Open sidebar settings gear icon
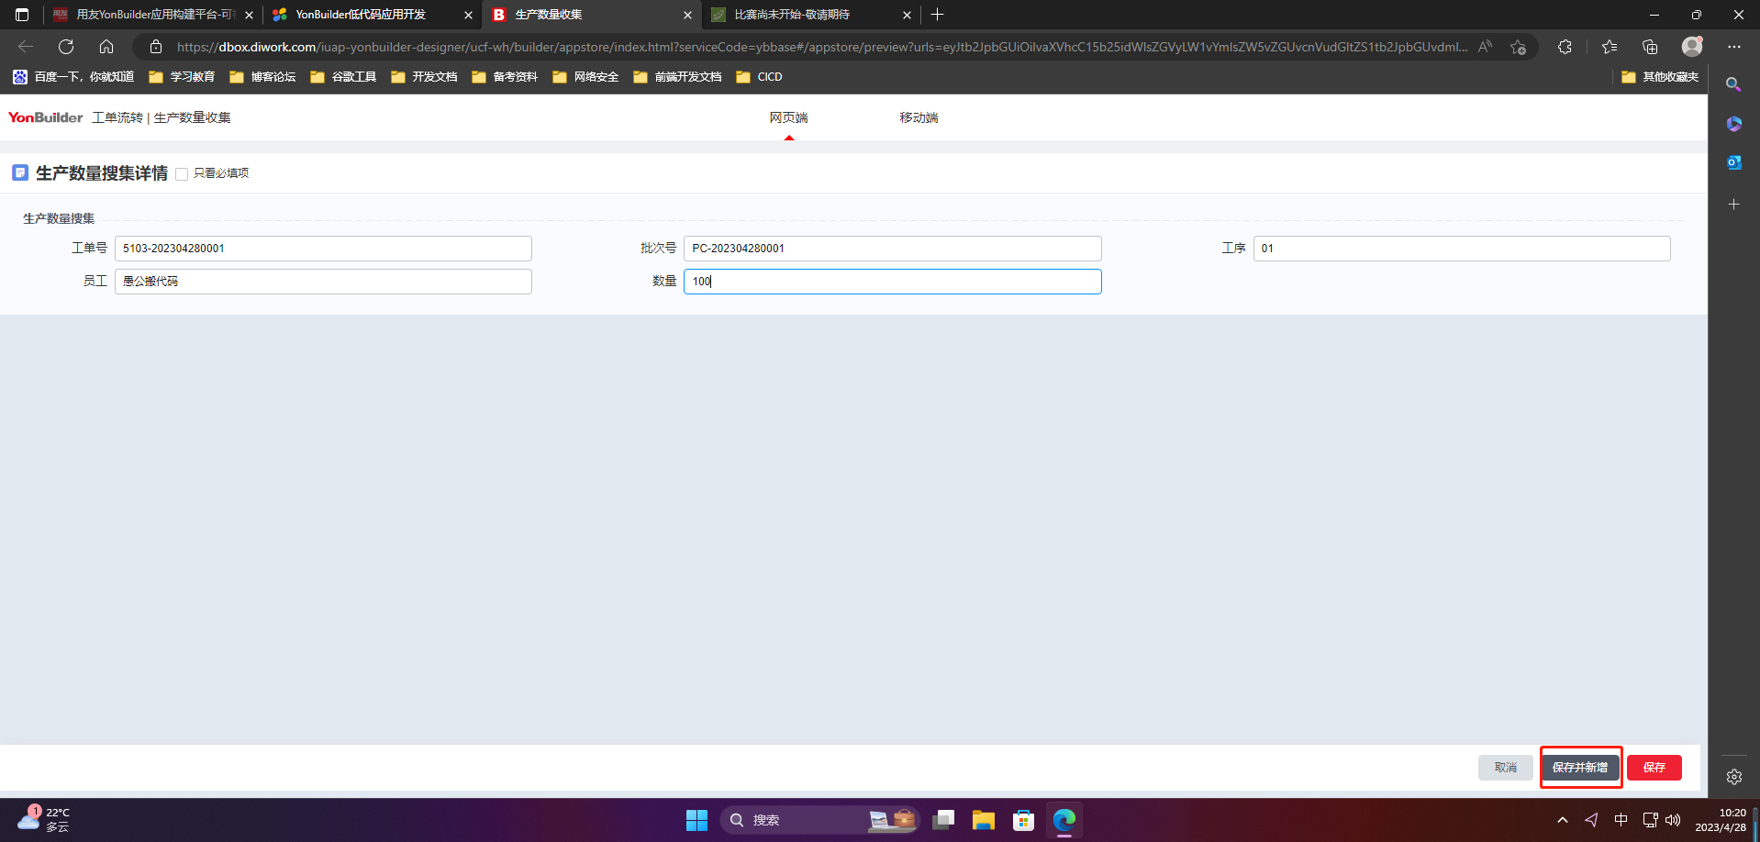1760x842 pixels. (1733, 777)
